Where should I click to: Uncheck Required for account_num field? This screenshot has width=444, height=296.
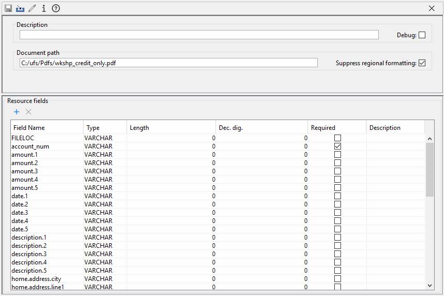pos(337,146)
